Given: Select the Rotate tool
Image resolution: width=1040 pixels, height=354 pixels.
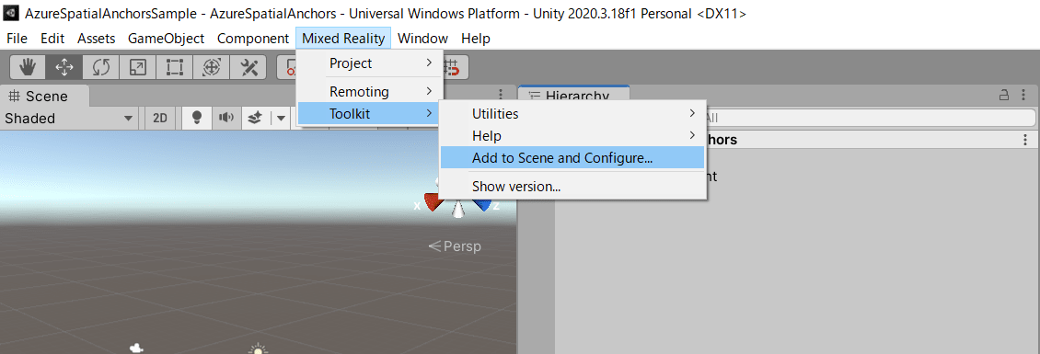Looking at the screenshot, I should pyautogui.click(x=101, y=67).
